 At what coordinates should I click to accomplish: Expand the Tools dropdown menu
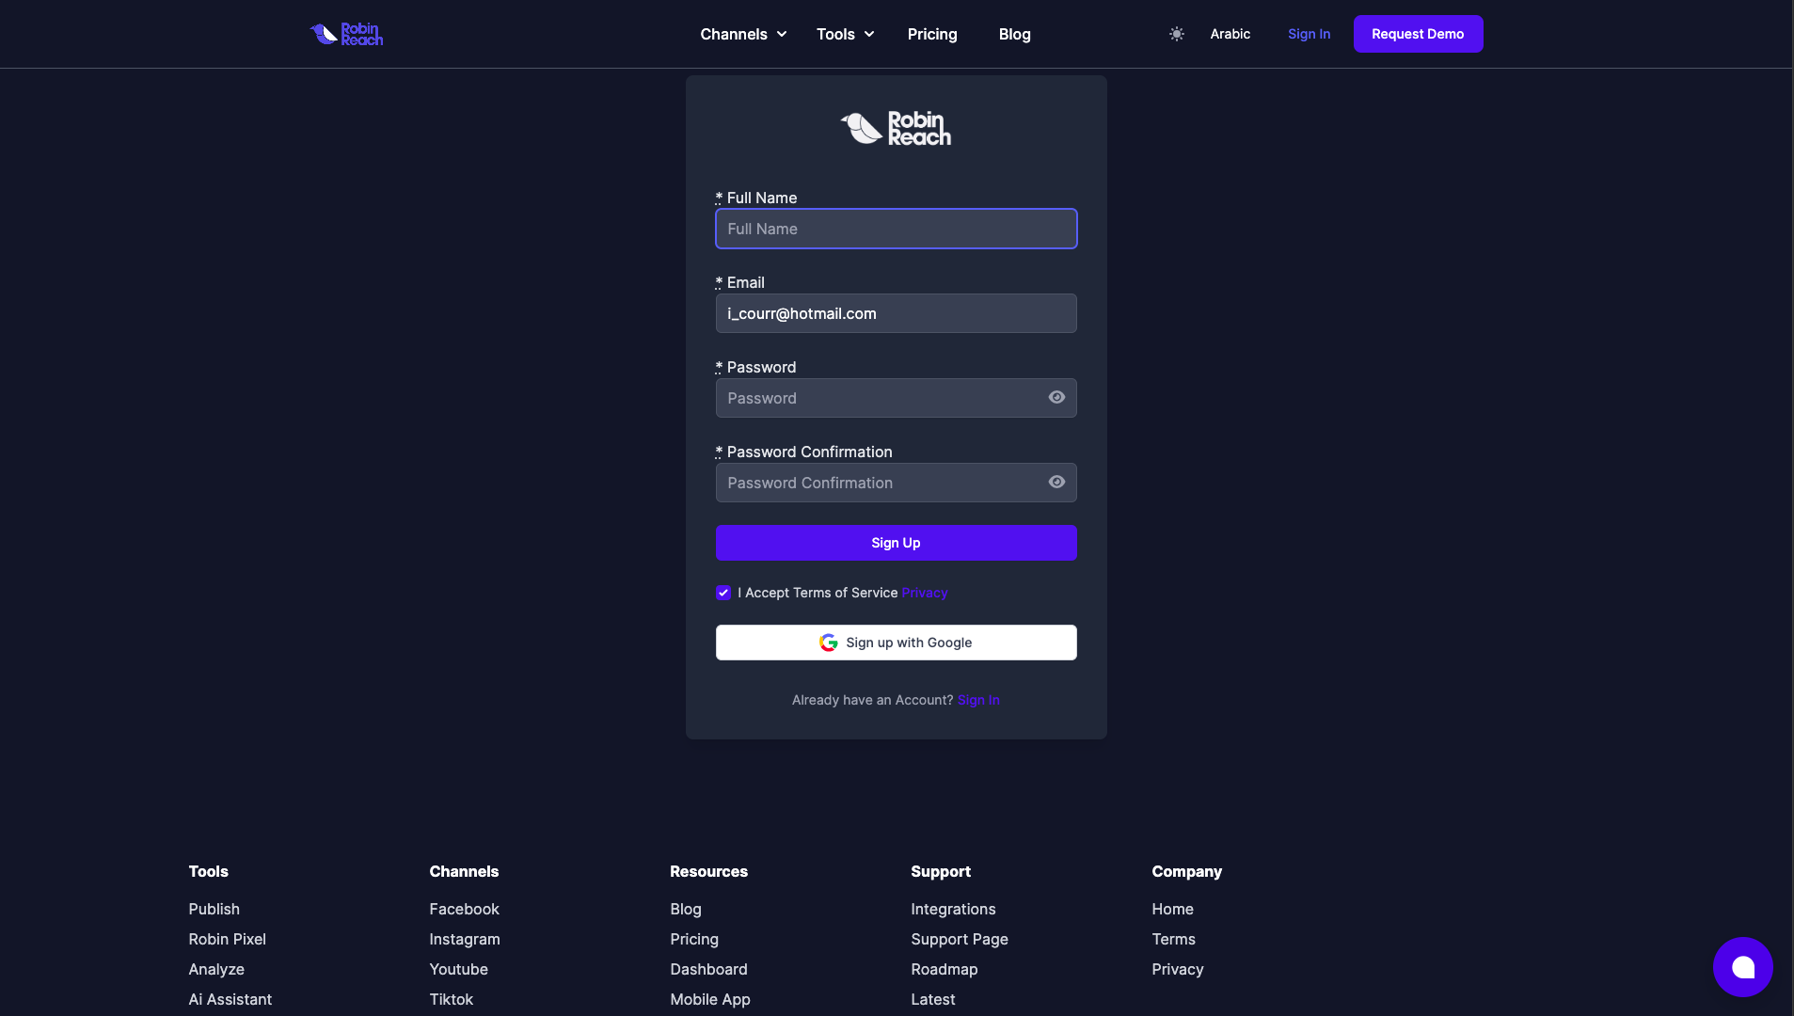coord(845,34)
